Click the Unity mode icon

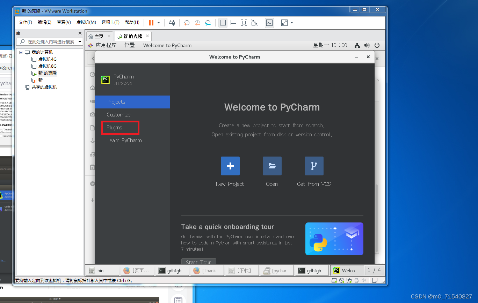click(254, 23)
